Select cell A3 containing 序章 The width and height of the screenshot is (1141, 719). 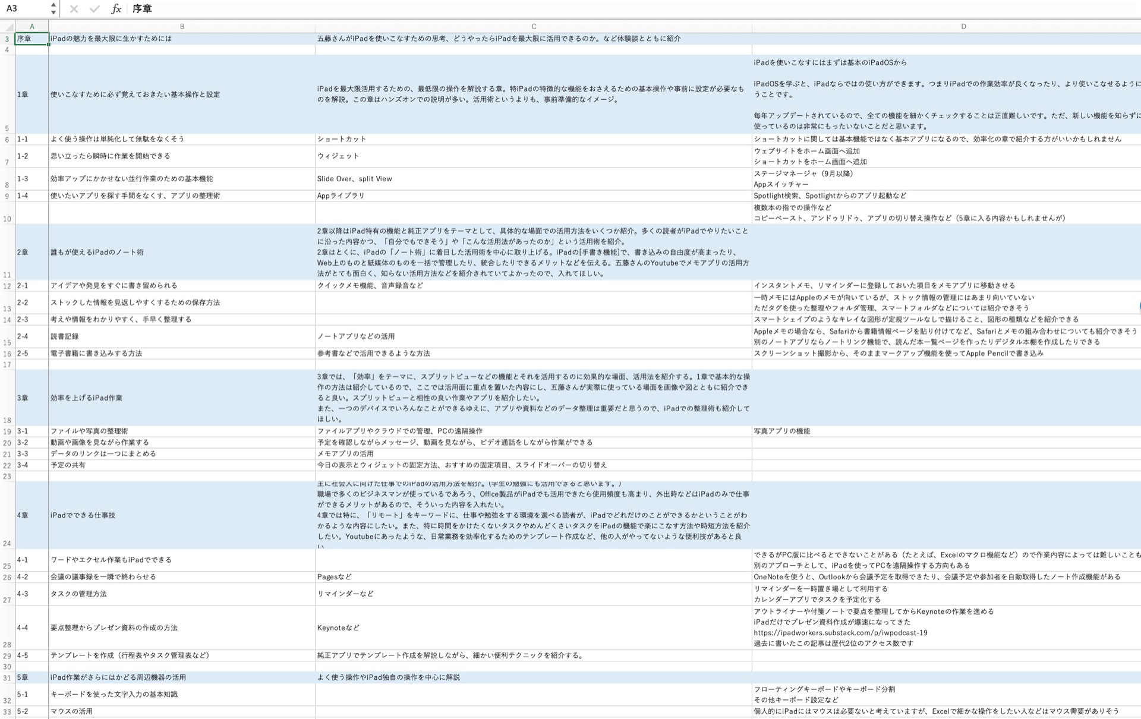coord(32,39)
